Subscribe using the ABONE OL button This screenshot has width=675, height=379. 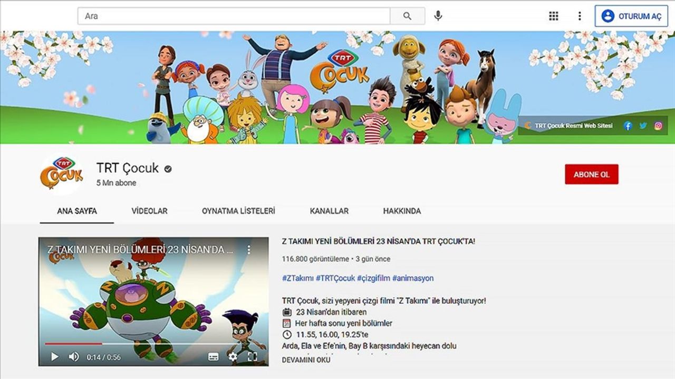pos(591,174)
